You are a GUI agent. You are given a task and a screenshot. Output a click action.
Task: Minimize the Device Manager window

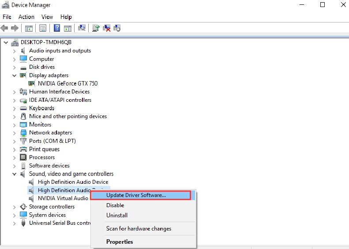coord(302,5)
